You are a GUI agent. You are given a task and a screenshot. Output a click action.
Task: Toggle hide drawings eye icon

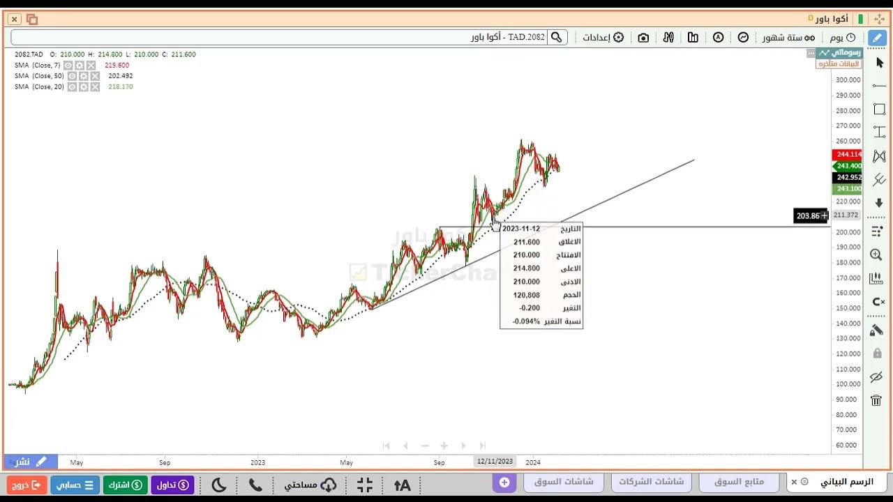877,377
